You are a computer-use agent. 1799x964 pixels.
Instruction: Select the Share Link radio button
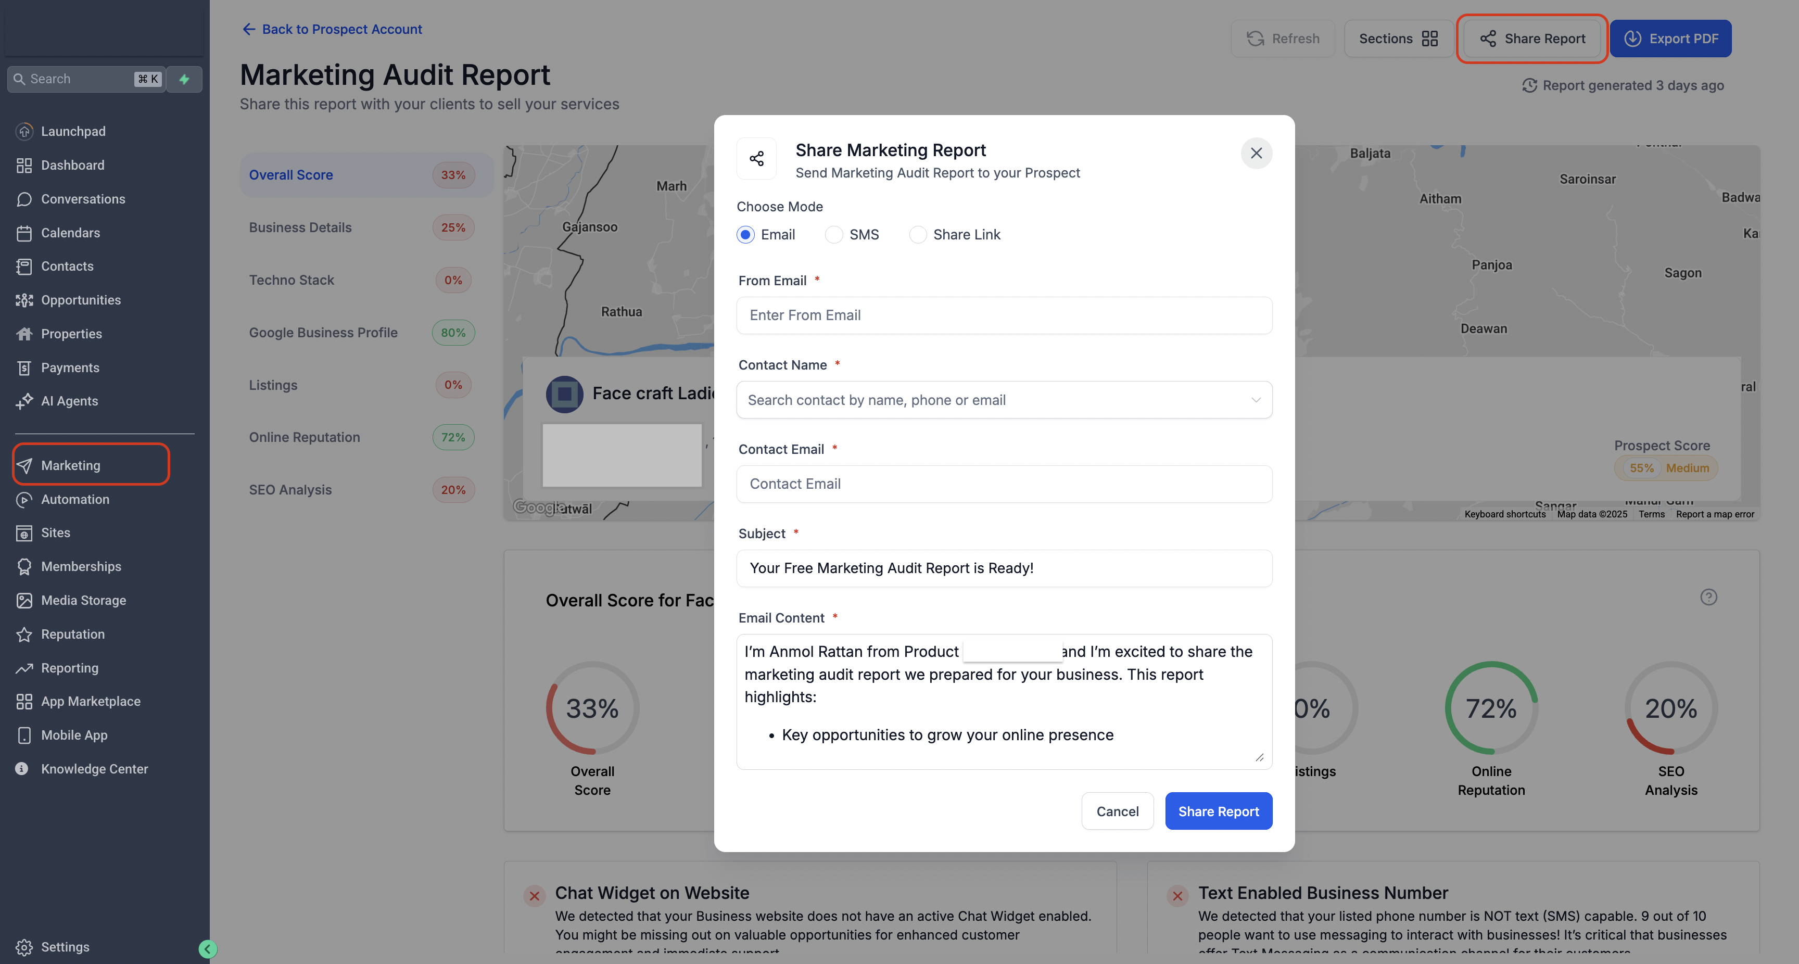[x=918, y=235]
